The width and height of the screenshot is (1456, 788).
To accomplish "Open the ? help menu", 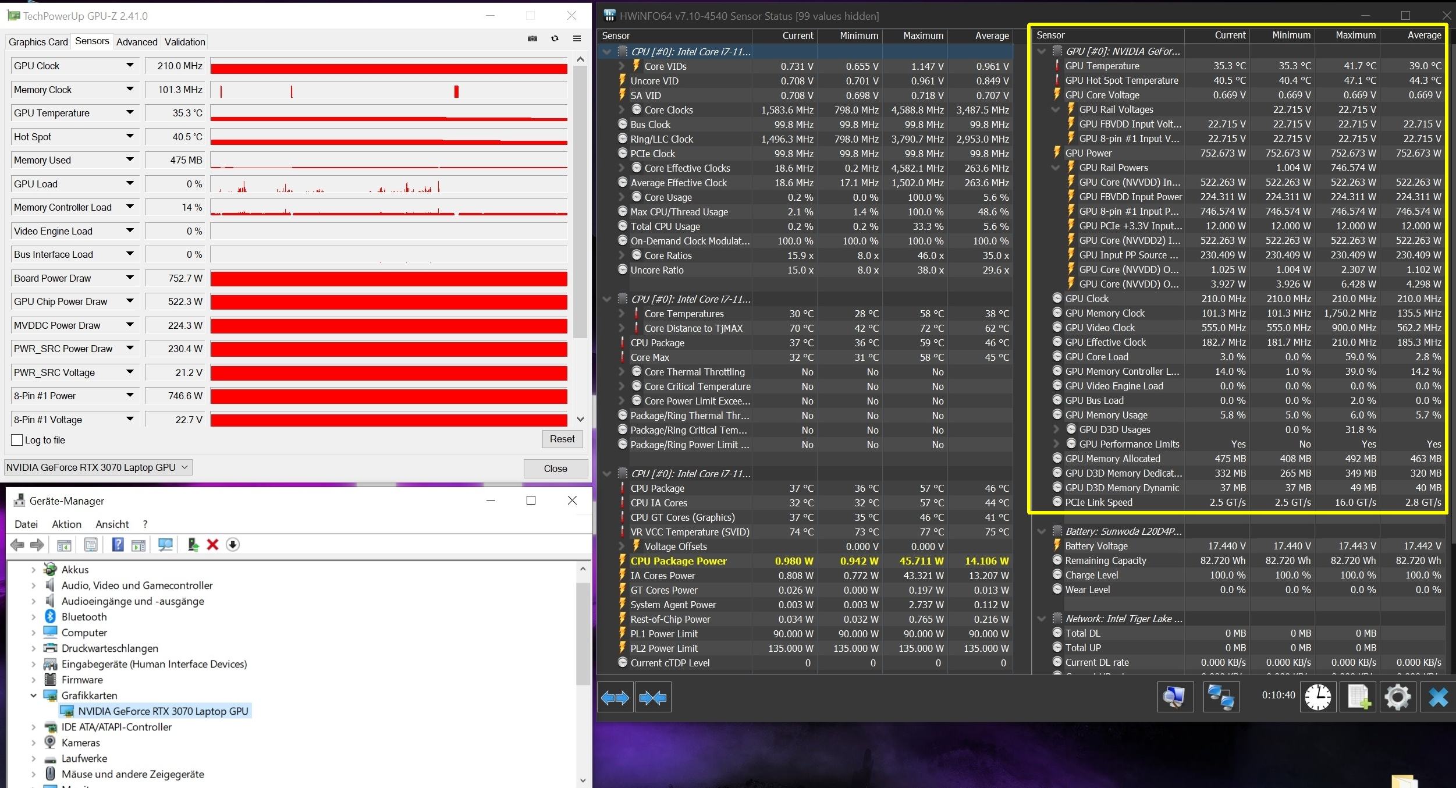I will 145,524.
